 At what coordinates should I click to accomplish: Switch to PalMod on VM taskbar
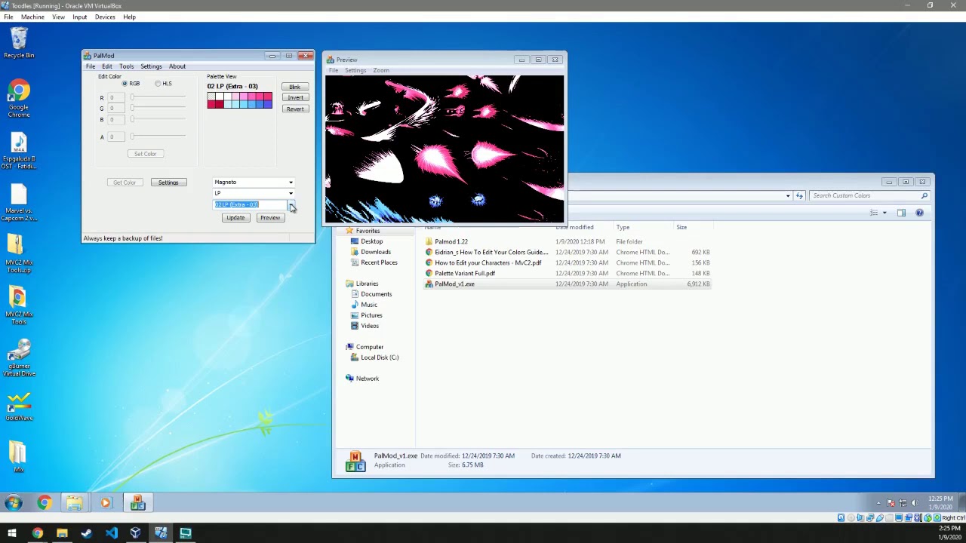tap(137, 502)
